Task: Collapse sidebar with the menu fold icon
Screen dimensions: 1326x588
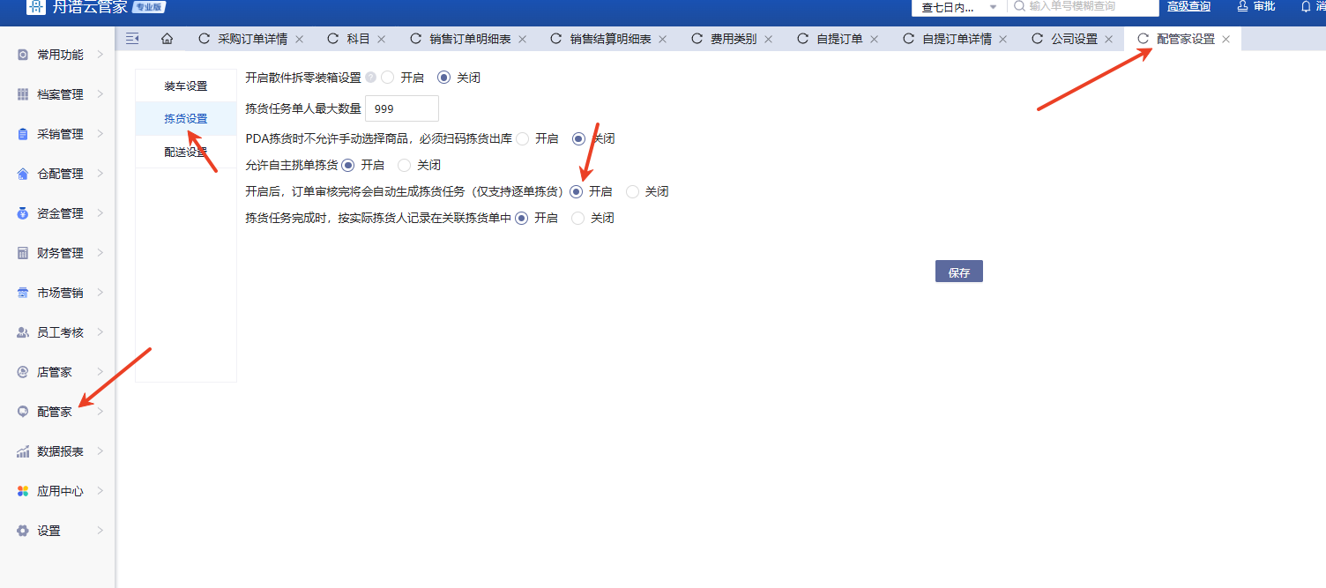Action: click(132, 39)
